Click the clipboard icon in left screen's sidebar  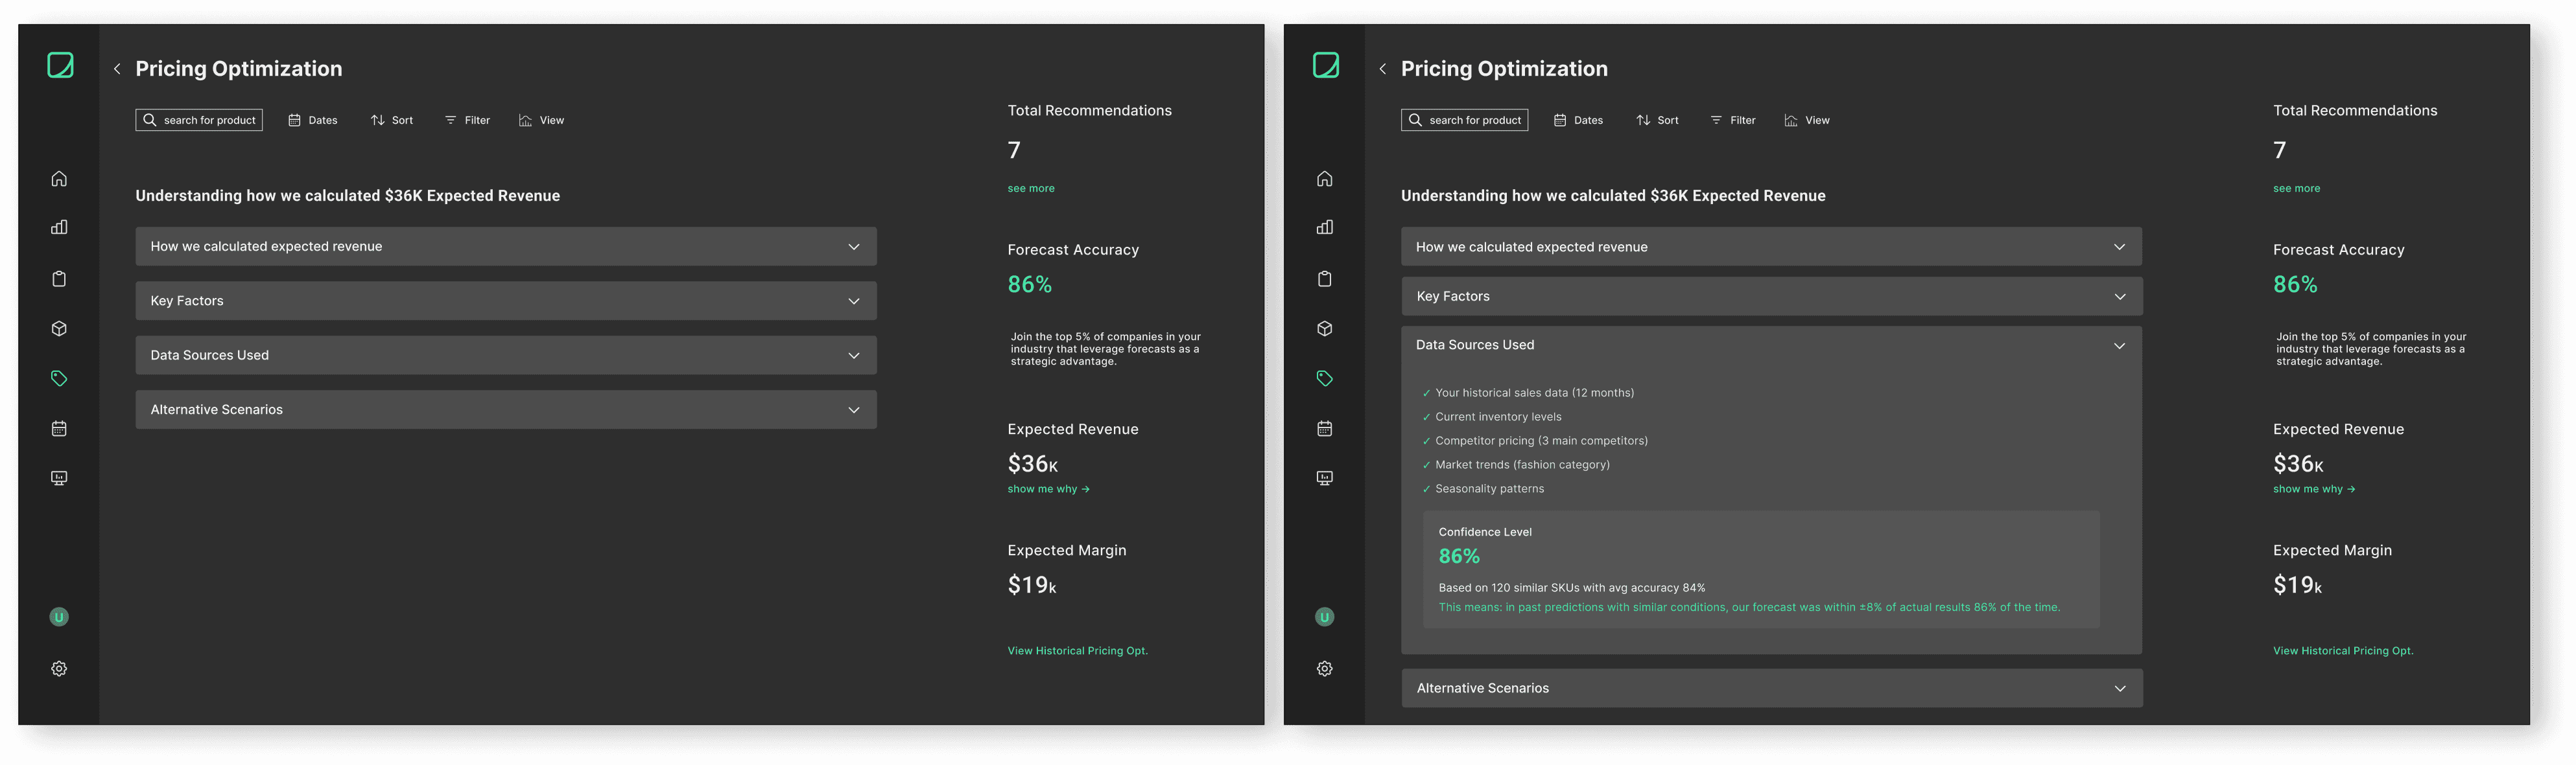pos(59,279)
